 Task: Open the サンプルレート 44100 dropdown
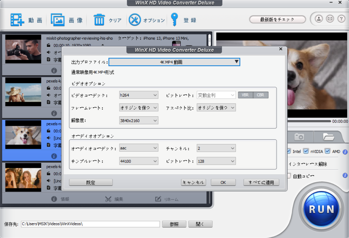(139, 161)
